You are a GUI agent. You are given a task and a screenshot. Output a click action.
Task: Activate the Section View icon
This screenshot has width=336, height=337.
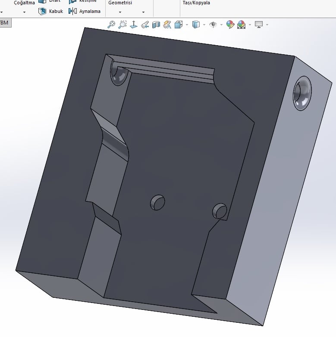click(156, 25)
